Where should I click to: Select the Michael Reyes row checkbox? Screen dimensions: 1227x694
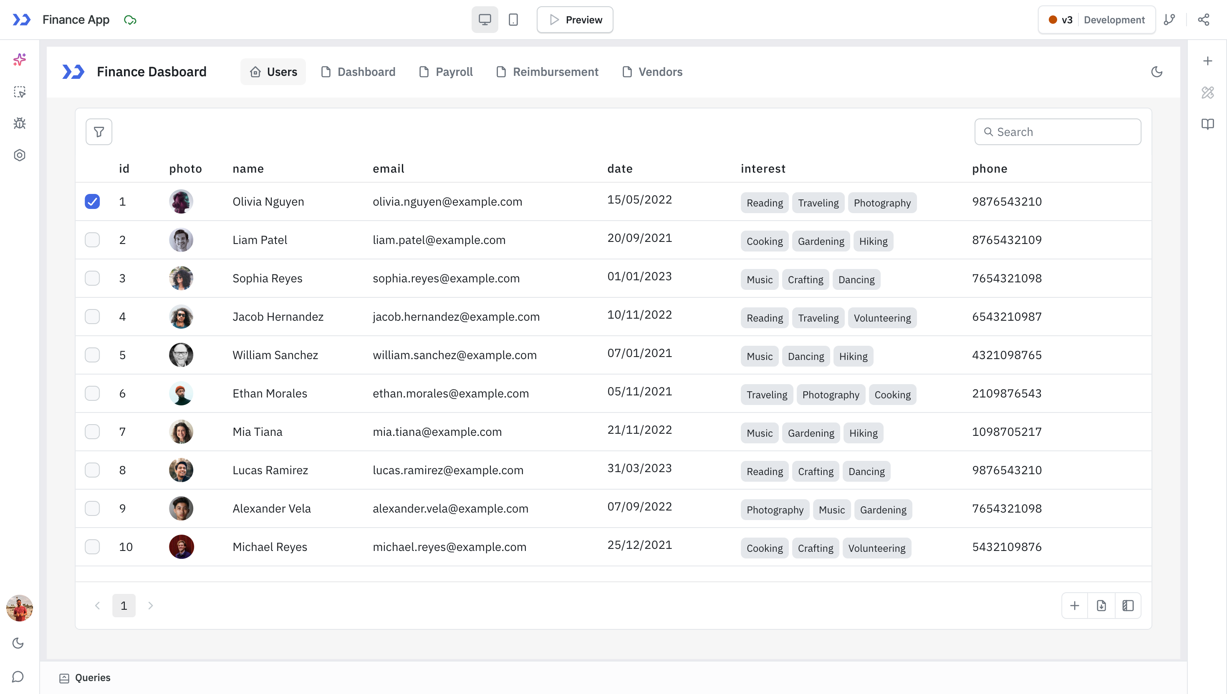(92, 547)
